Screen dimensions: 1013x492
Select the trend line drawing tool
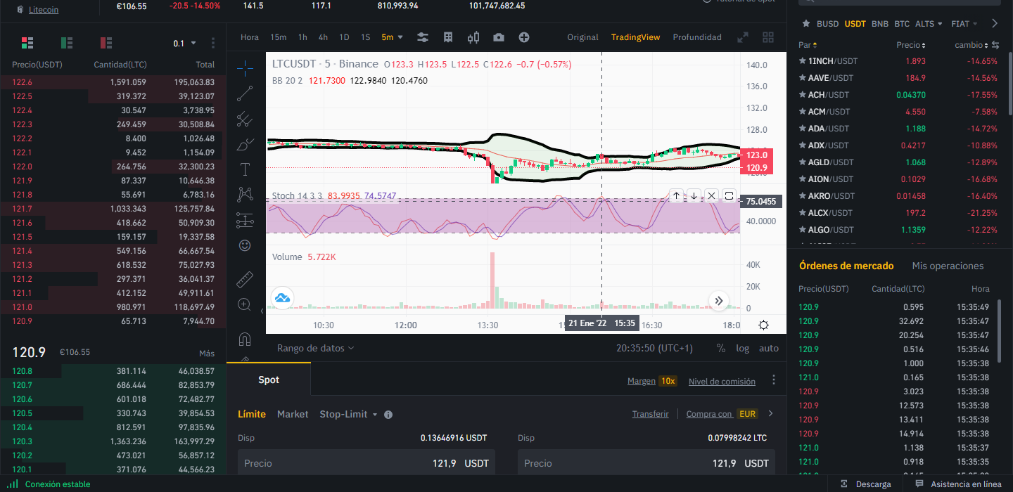pyautogui.click(x=245, y=93)
